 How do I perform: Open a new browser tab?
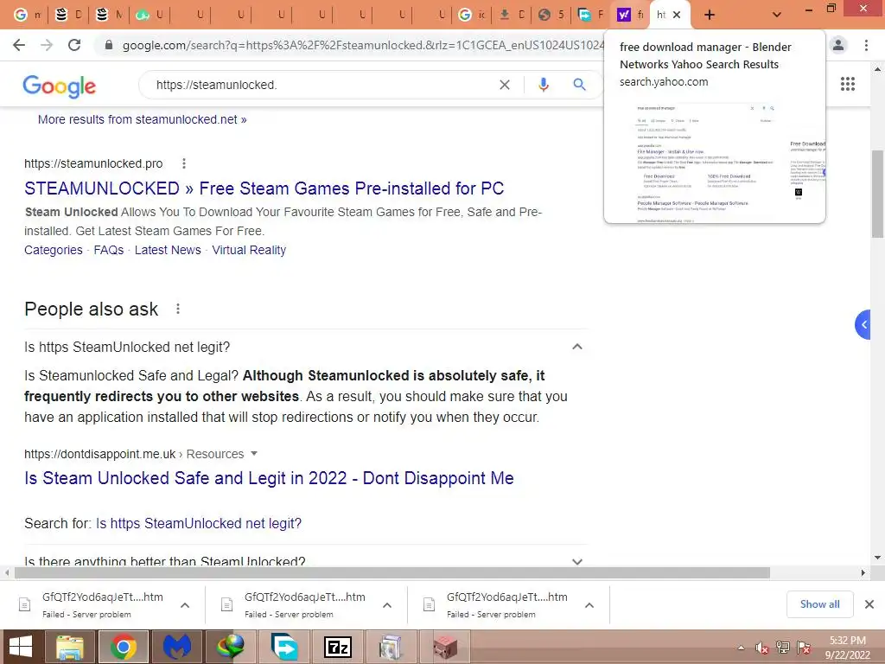(710, 16)
